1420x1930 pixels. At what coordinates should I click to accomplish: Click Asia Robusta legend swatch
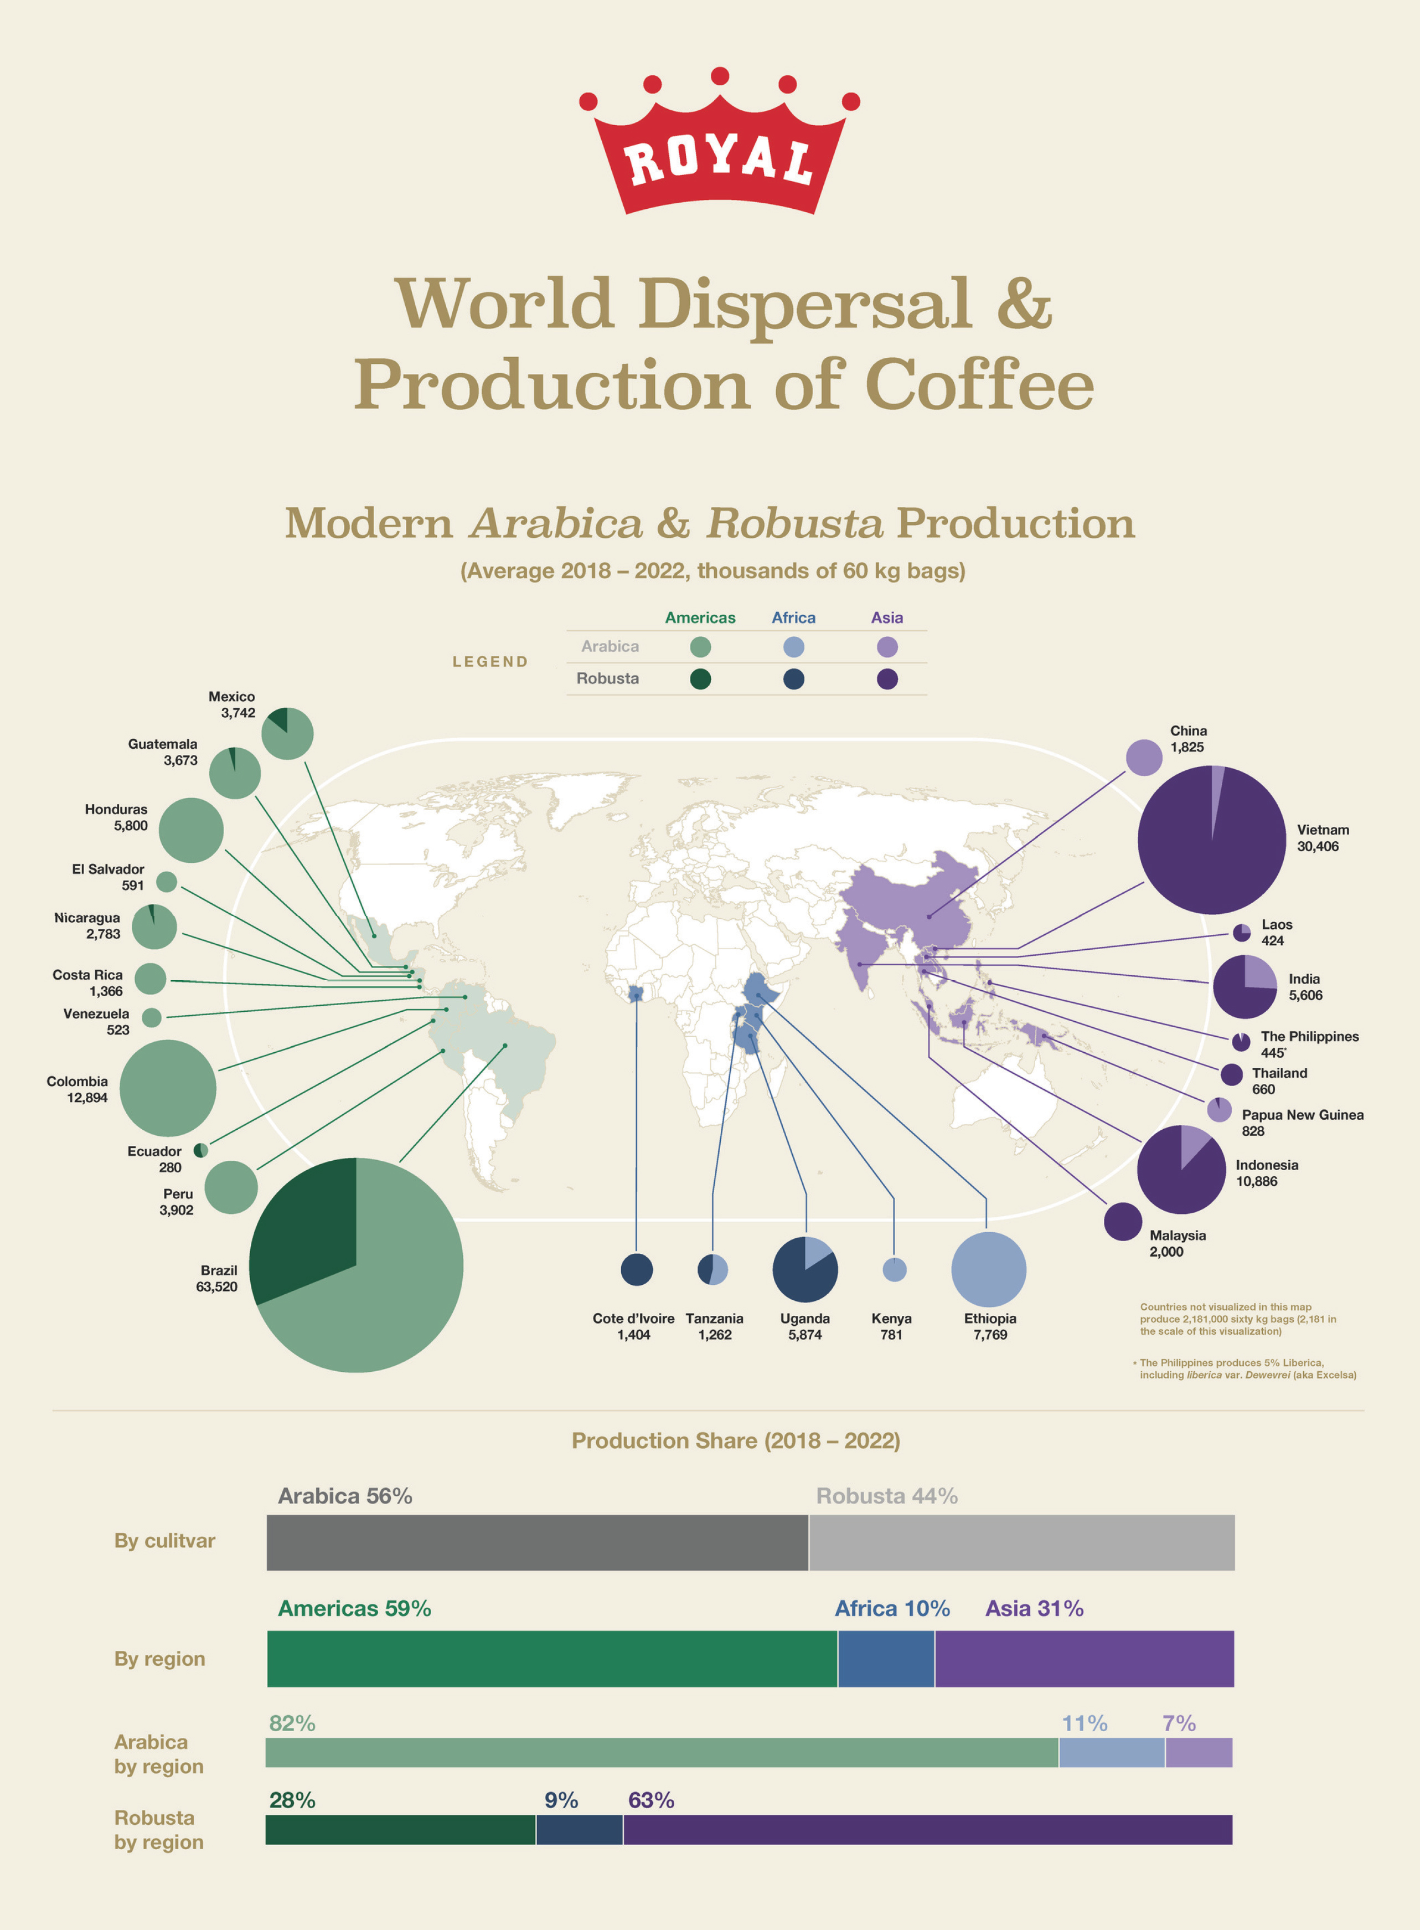click(x=887, y=679)
